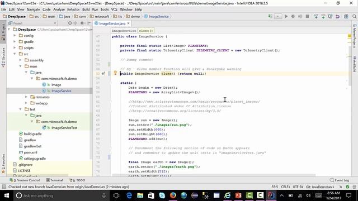Open the Navigate menu
The height and width of the screenshot is (201, 358).
[33, 9]
